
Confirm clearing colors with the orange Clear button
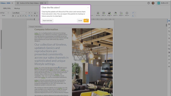86,21
